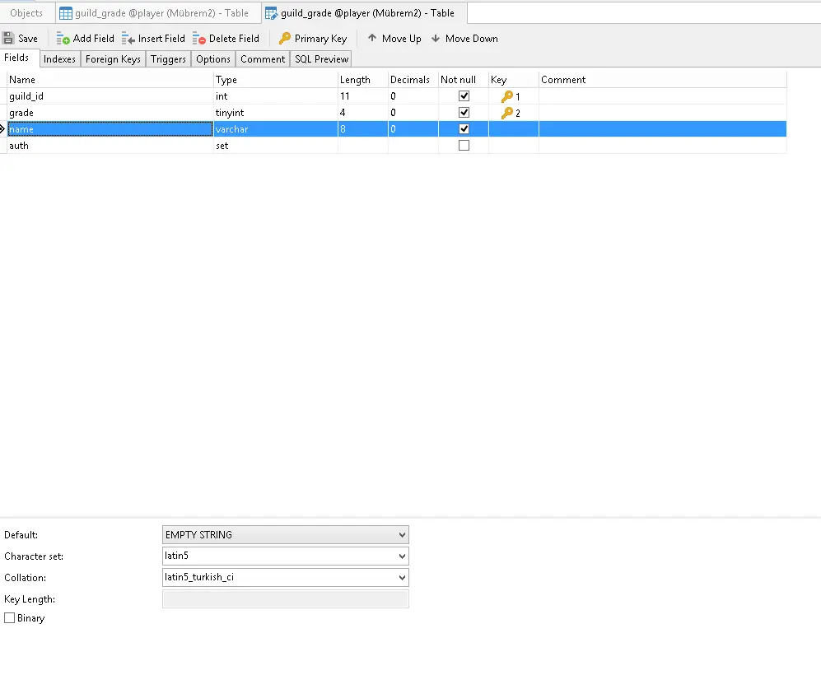Click the tinyint type cell
821x675 pixels.
[x=275, y=113]
